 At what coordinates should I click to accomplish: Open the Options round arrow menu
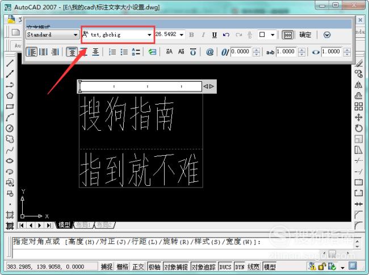pos(327,35)
